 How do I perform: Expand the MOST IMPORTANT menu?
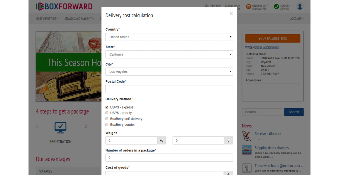point(47,19)
